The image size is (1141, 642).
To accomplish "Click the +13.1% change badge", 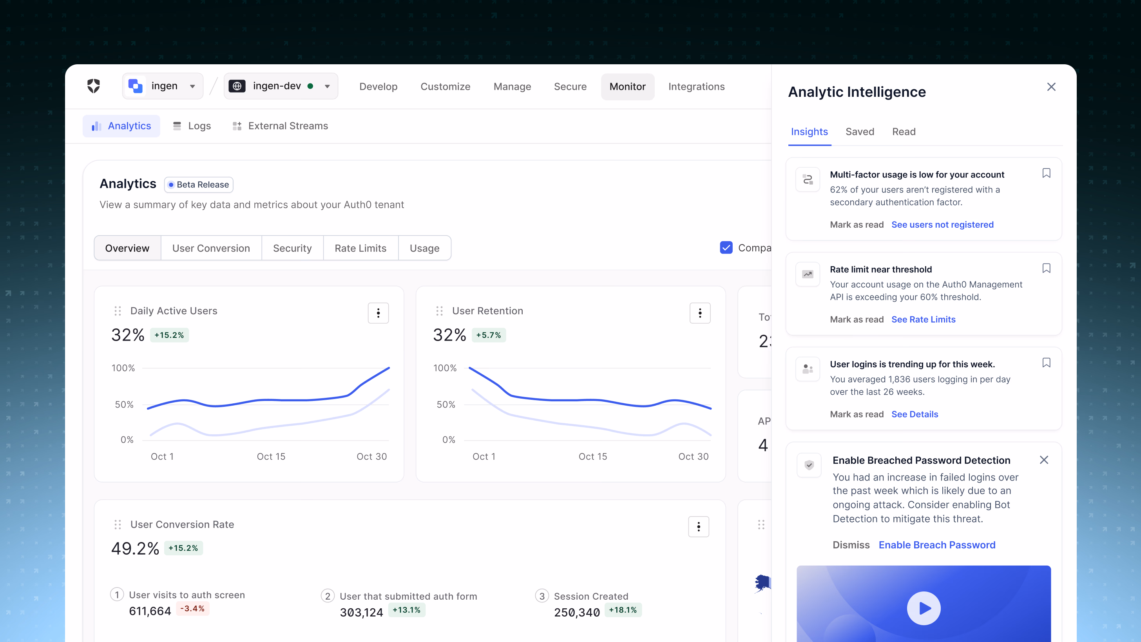I will (x=407, y=610).
